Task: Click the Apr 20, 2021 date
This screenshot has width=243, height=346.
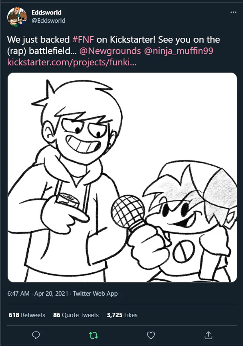Action: (51, 294)
